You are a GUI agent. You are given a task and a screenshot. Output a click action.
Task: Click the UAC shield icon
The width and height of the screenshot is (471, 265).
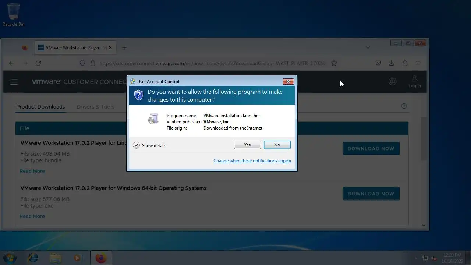pos(139,95)
